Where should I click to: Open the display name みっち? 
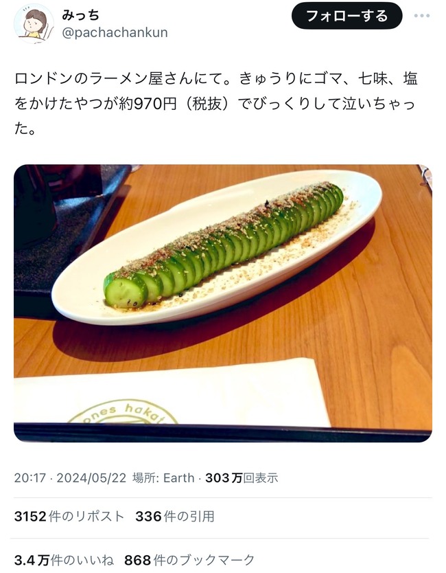coord(81,15)
